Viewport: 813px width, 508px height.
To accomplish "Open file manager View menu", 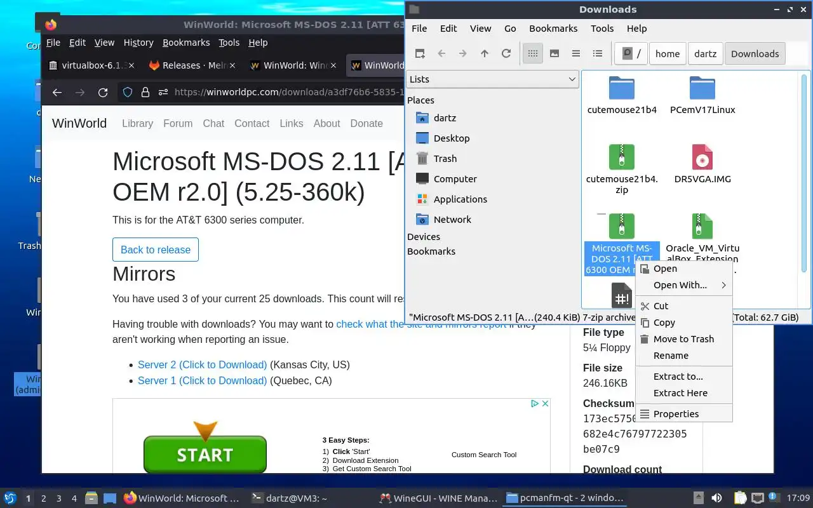I will [x=480, y=29].
